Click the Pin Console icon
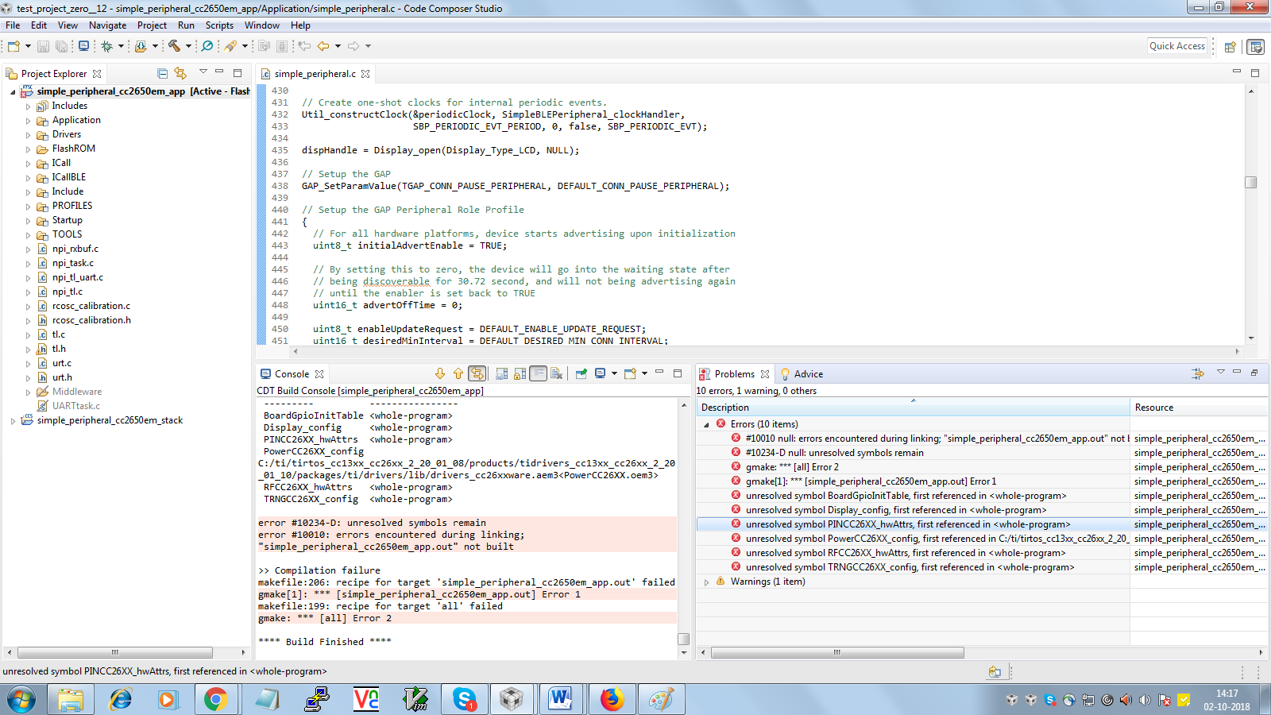Viewport: 1271px width, 715px height. [x=581, y=373]
